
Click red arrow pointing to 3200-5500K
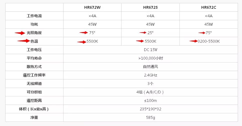[x=193, y=41]
